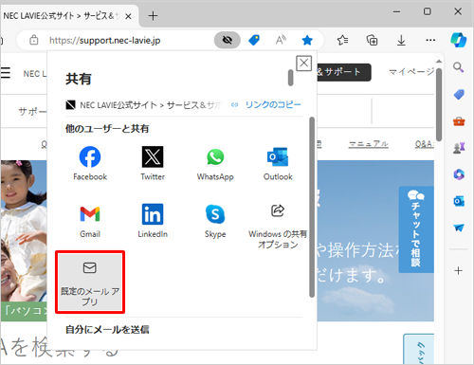Click the マイページ link
This screenshot has height=365, width=474.
(x=411, y=72)
